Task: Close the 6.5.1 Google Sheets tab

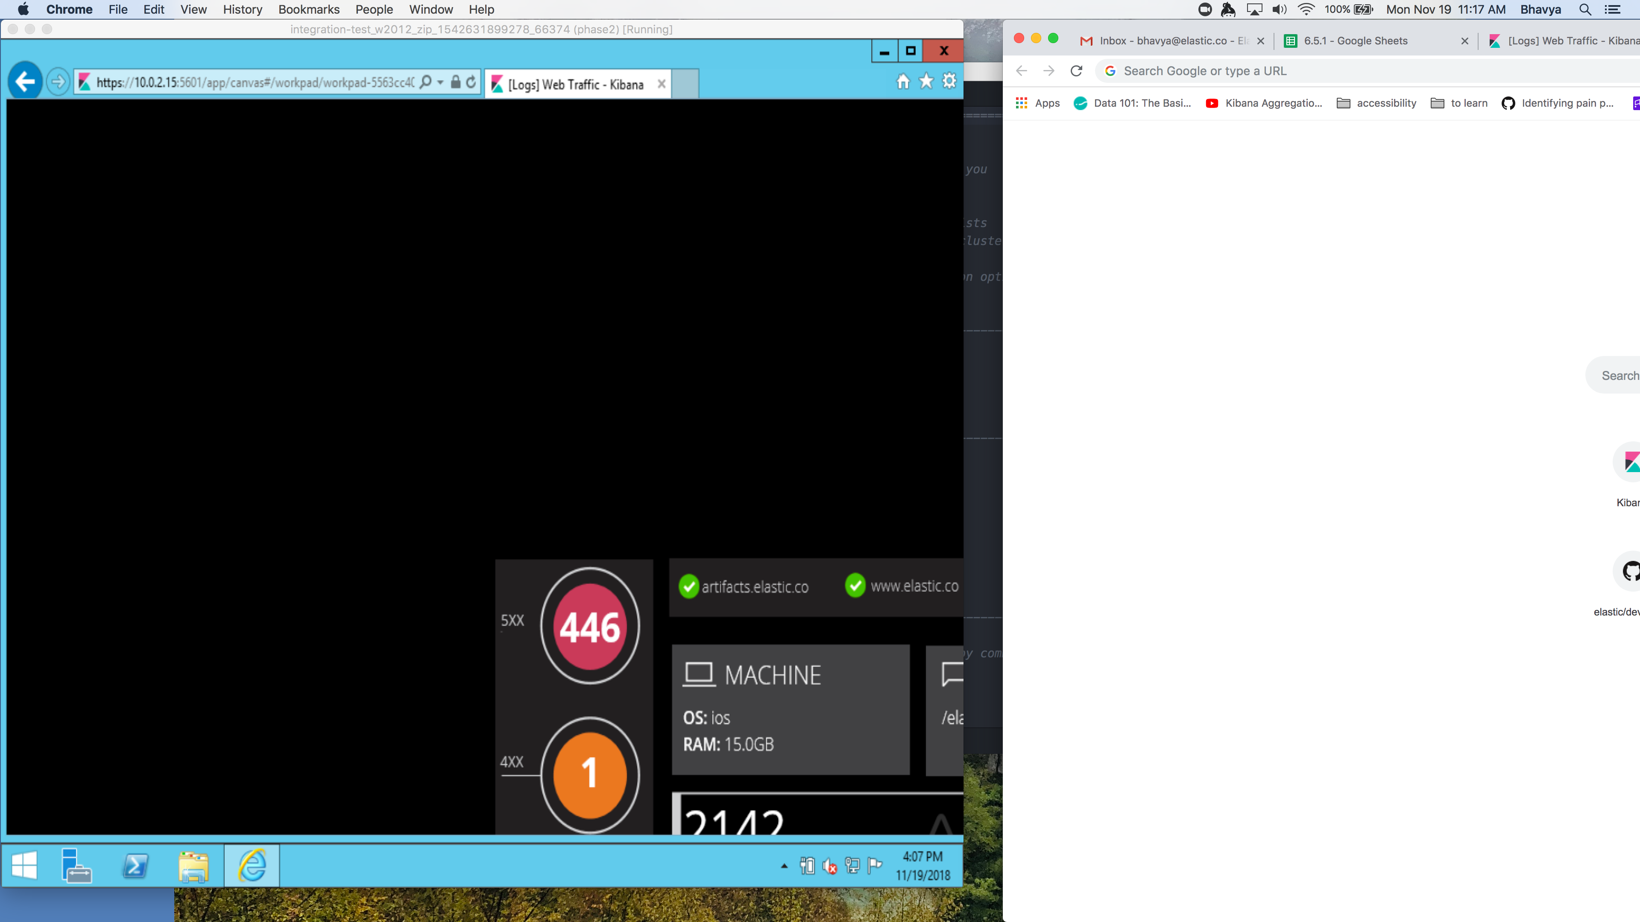Action: (x=1464, y=41)
